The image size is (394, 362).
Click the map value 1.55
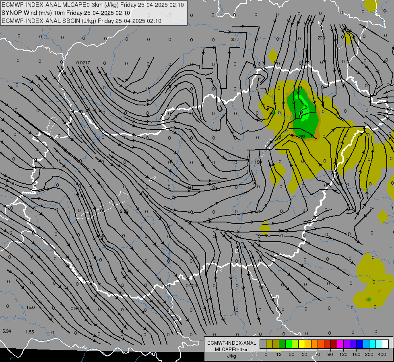click(x=30, y=332)
